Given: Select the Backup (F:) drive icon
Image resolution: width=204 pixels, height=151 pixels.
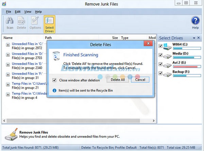Looking at the screenshot, I should pos(167,74).
